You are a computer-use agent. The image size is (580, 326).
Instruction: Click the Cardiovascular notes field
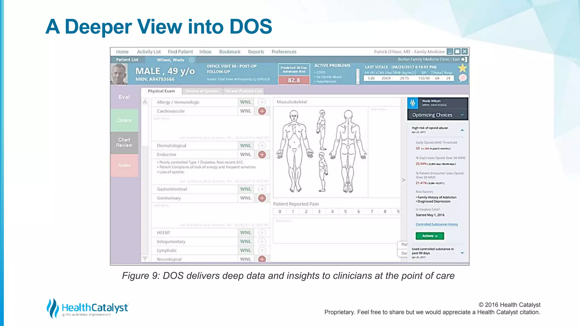click(x=210, y=128)
